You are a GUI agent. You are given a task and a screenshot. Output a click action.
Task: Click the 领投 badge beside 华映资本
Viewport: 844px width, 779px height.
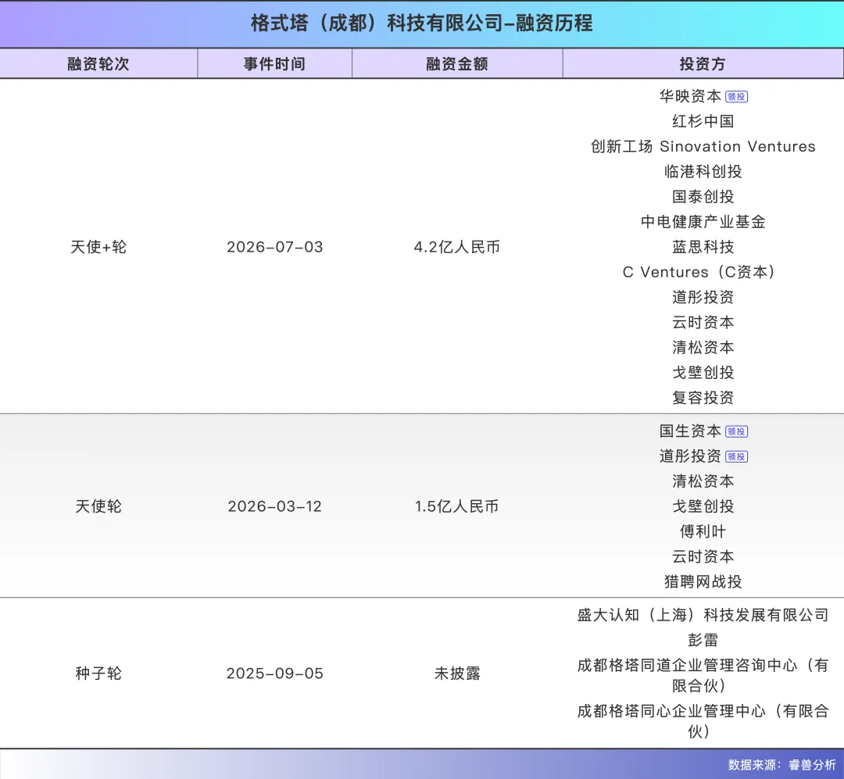click(736, 97)
